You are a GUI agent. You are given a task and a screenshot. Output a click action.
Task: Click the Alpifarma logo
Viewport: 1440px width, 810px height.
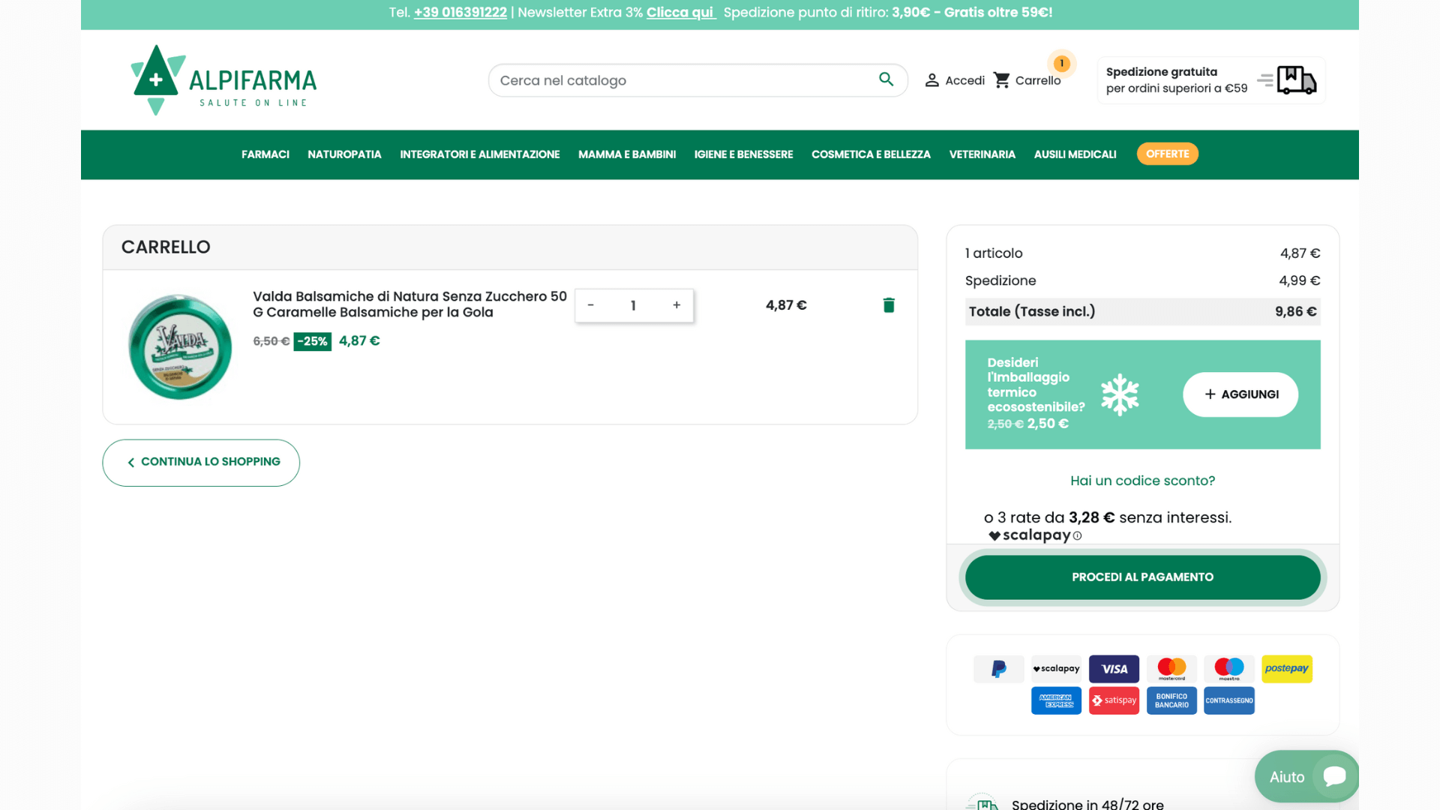point(223,79)
